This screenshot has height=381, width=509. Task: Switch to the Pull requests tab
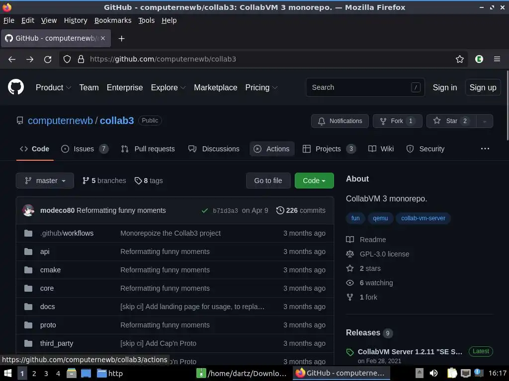(x=148, y=149)
